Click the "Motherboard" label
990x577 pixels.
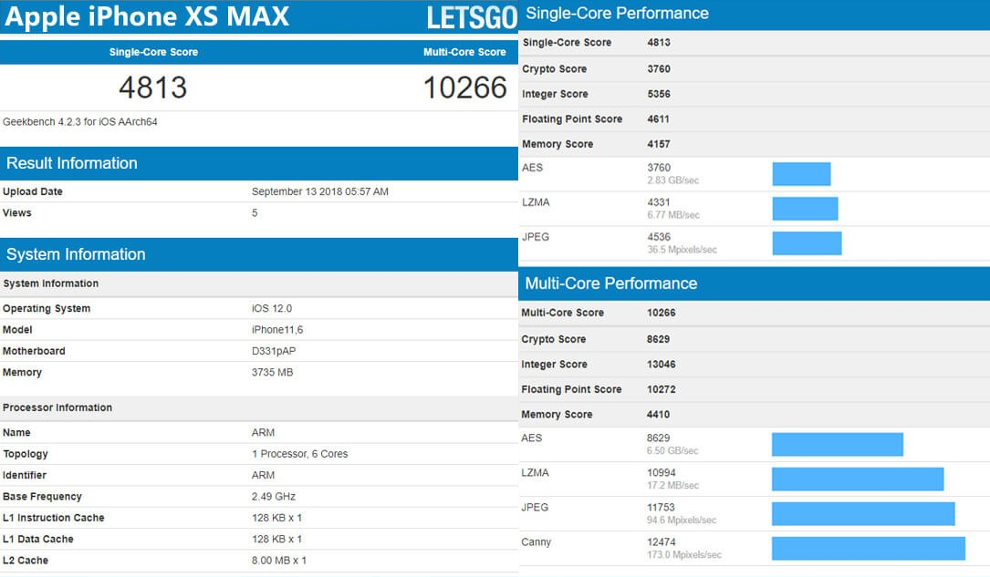point(34,351)
